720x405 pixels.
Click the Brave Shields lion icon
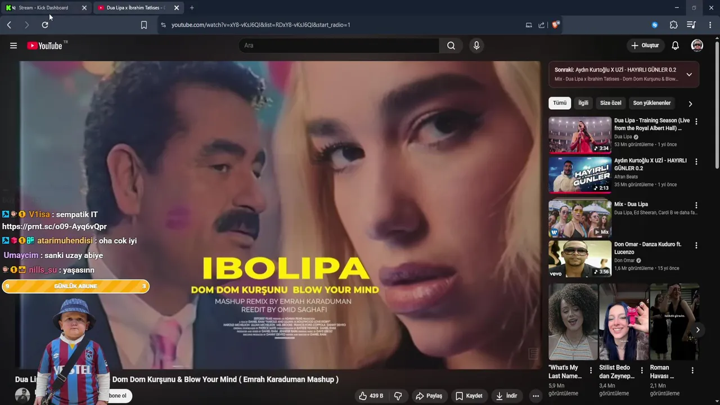556,25
